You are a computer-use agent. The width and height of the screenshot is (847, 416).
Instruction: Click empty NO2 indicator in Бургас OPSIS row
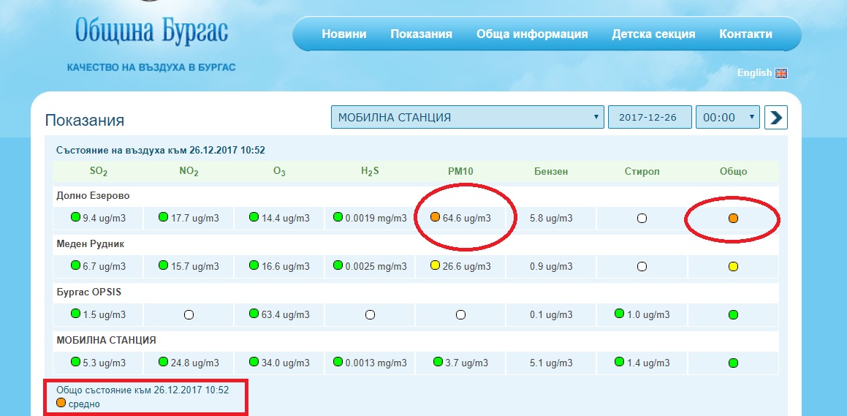click(x=189, y=315)
